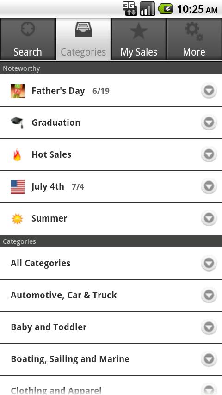Tap the Graduation cap icon
The image size is (222, 395).
(x=18, y=123)
